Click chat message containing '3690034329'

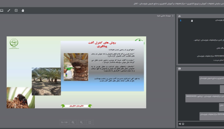click(205, 98)
